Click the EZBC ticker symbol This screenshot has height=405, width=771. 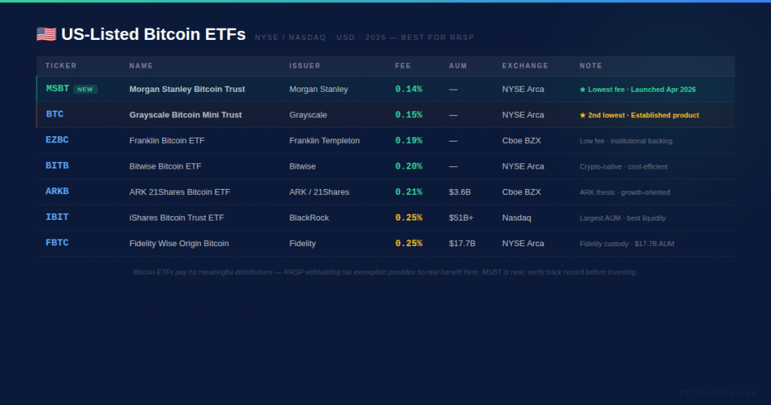coord(57,140)
